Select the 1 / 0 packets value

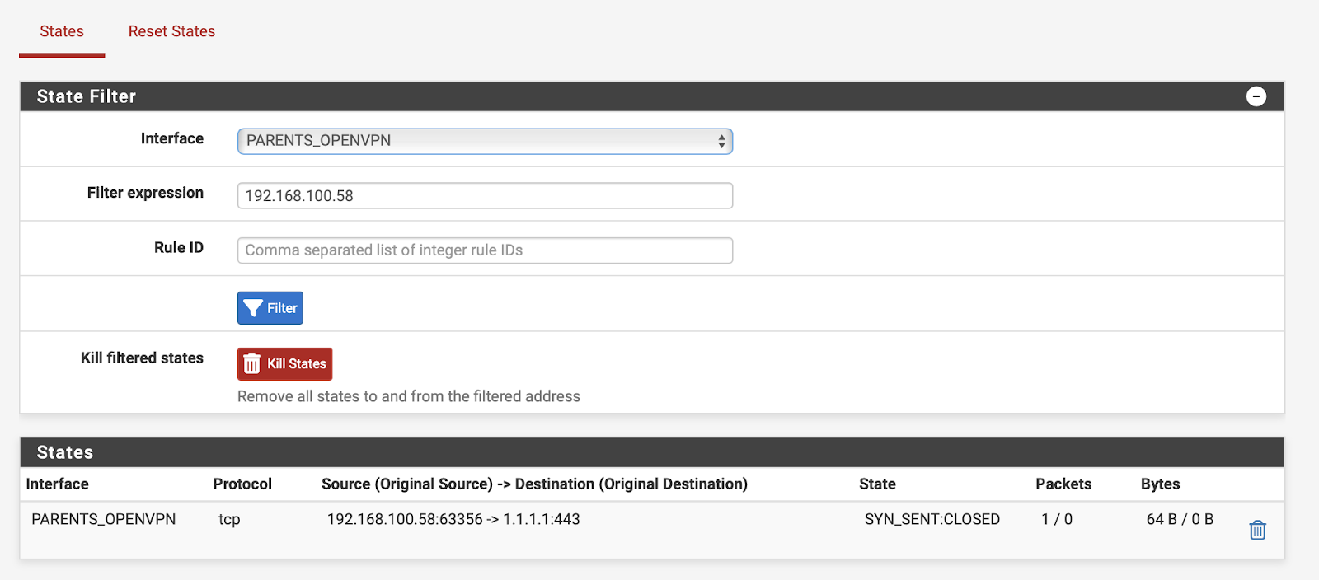1057,519
